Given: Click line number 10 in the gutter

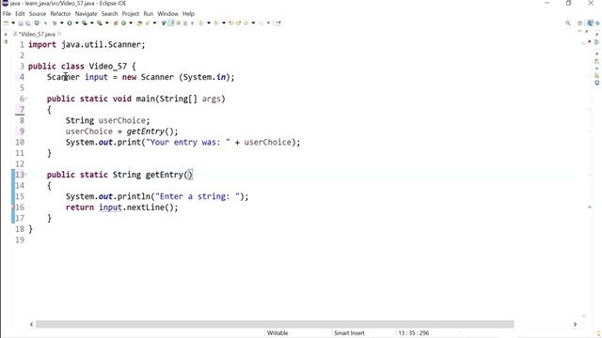Looking at the screenshot, I should coord(20,142).
